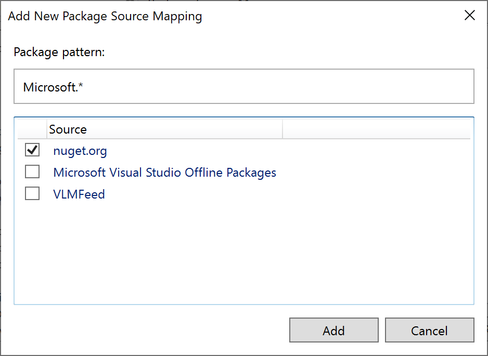Image resolution: width=488 pixels, height=356 pixels.
Task: Click the blank checkbox column header
Action: [x=32, y=129]
